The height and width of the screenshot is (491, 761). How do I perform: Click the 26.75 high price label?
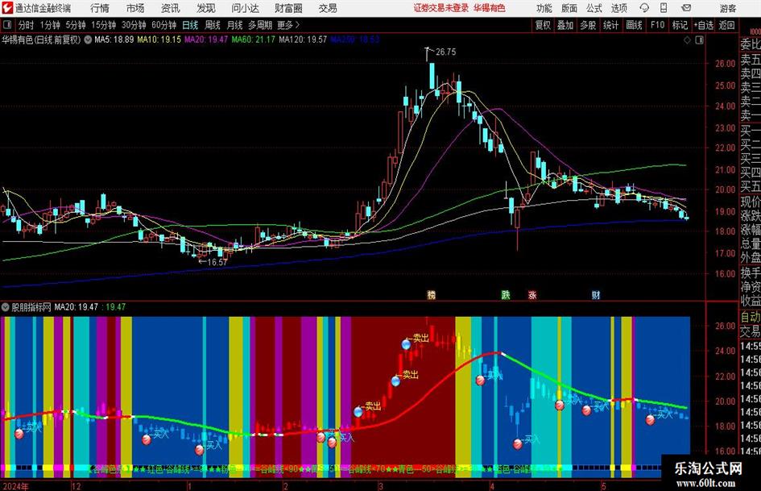click(445, 52)
